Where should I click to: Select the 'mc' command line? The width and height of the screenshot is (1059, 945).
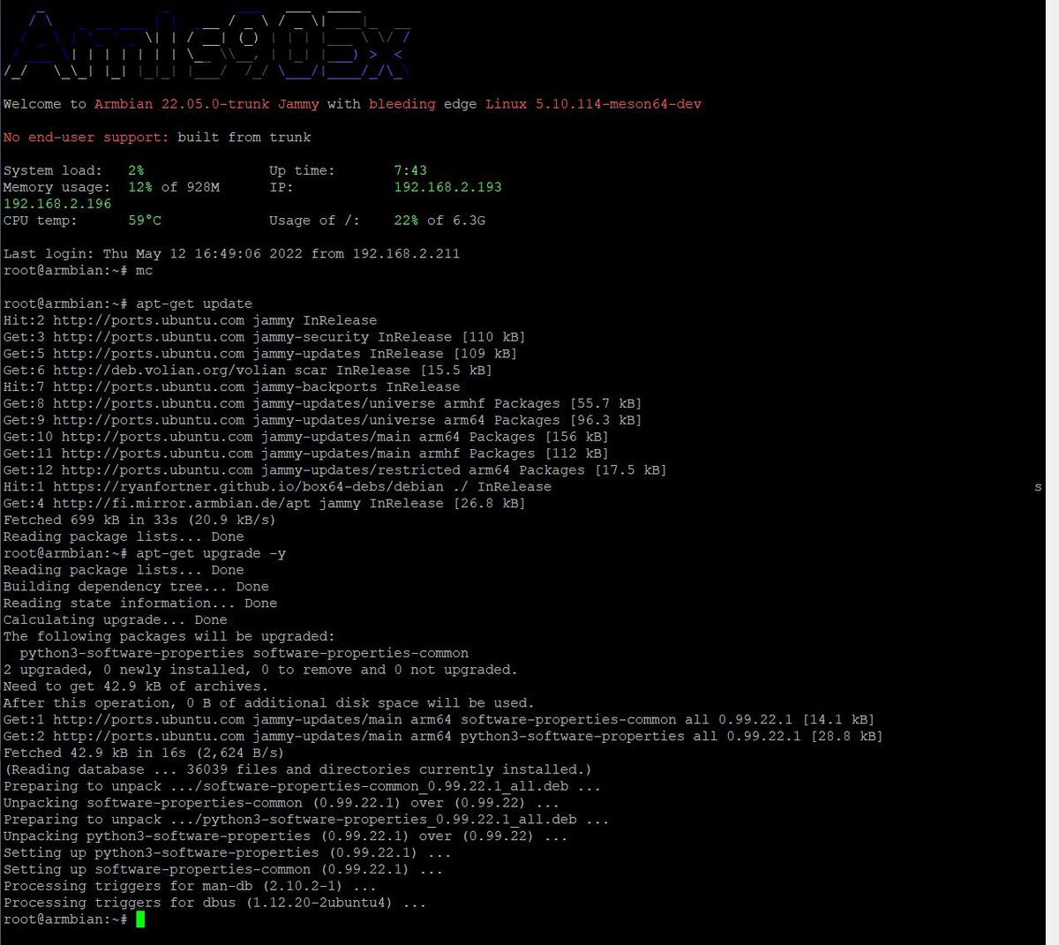pos(78,271)
